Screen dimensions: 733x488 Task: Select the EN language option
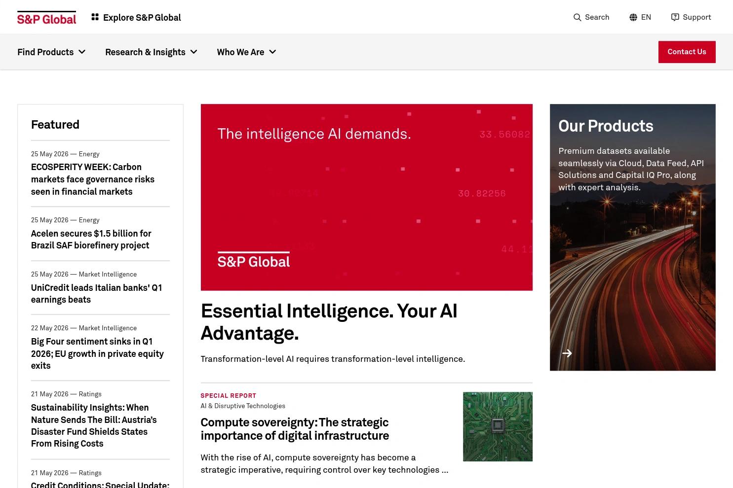(646, 17)
